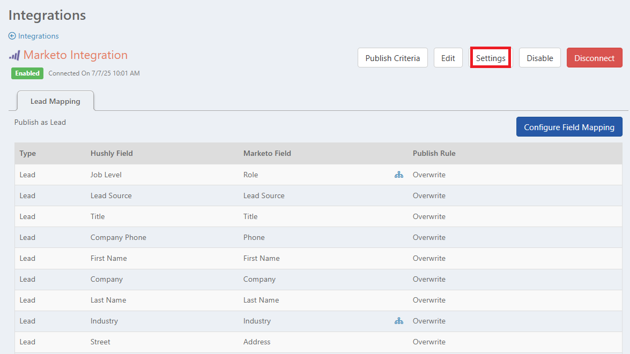Image resolution: width=630 pixels, height=354 pixels.
Task: Open integration Settings
Action: [x=491, y=58]
